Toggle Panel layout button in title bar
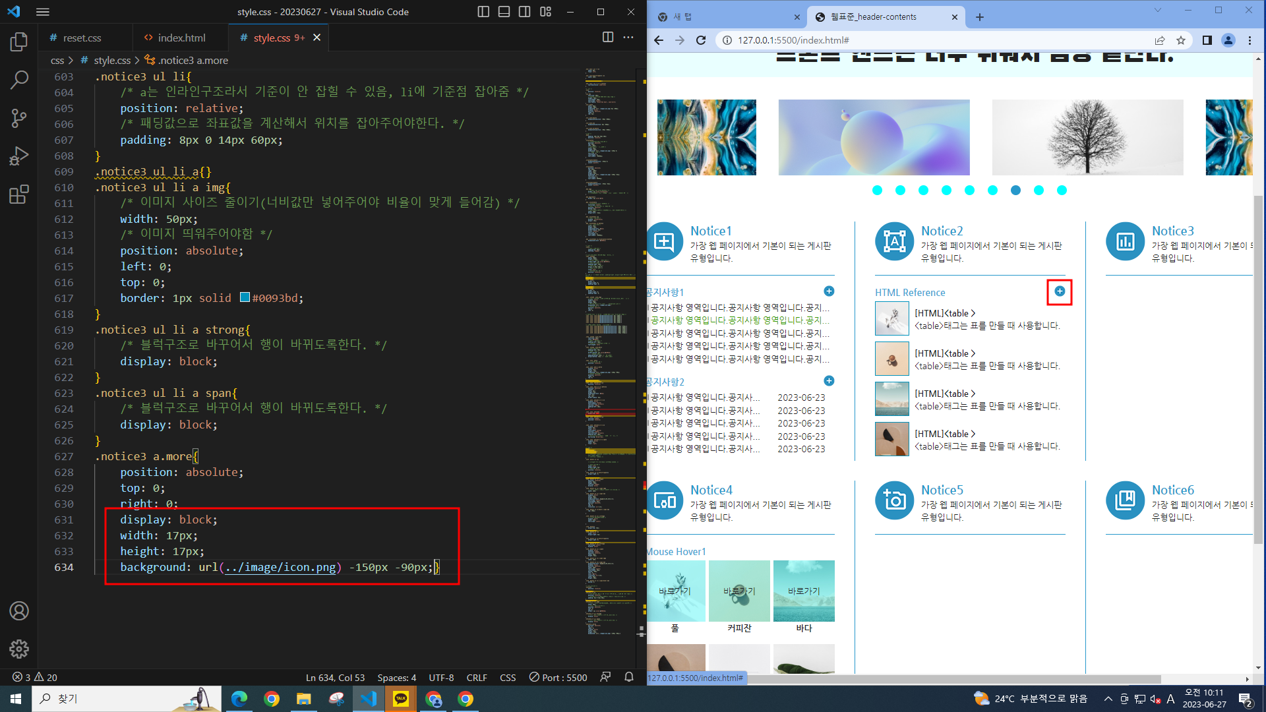The height and width of the screenshot is (712, 1266). [x=504, y=12]
